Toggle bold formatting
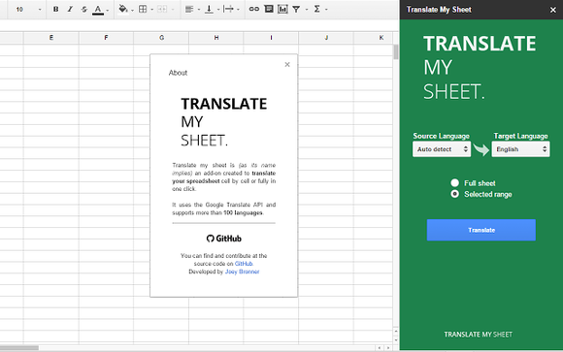This screenshot has width=563, height=352. tap(55, 10)
